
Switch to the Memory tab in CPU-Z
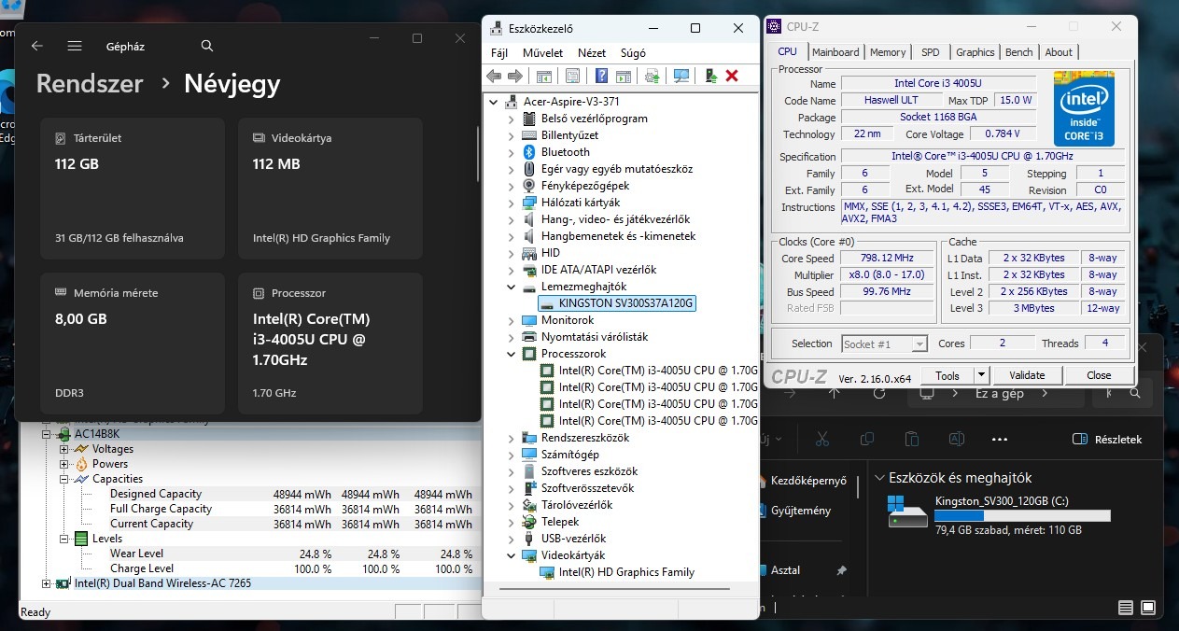point(888,52)
